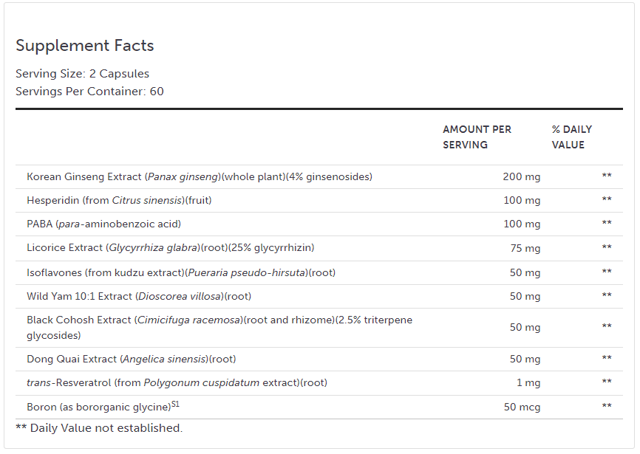Click the PABA para-aminobenzoic acid row
The width and height of the screenshot is (640, 454).
point(103,224)
